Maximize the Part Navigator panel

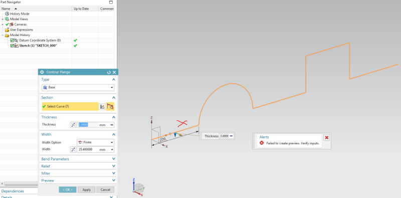[111, 3]
